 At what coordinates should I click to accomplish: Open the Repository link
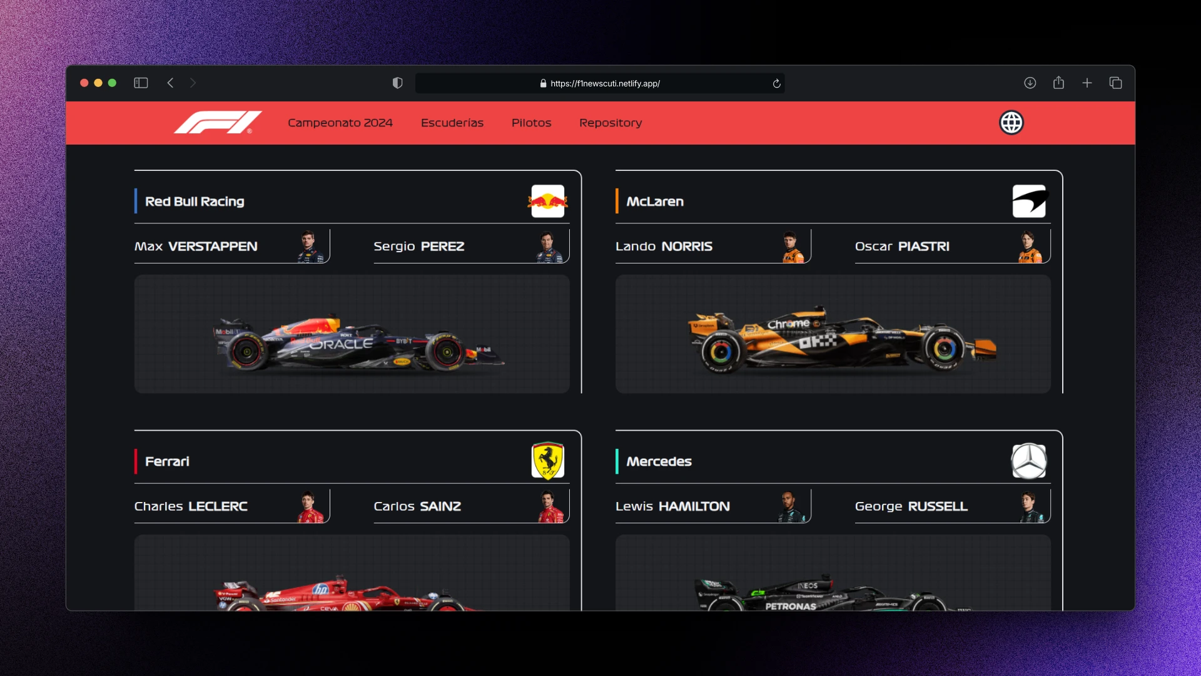pyautogui.click(x=610, y=123)
